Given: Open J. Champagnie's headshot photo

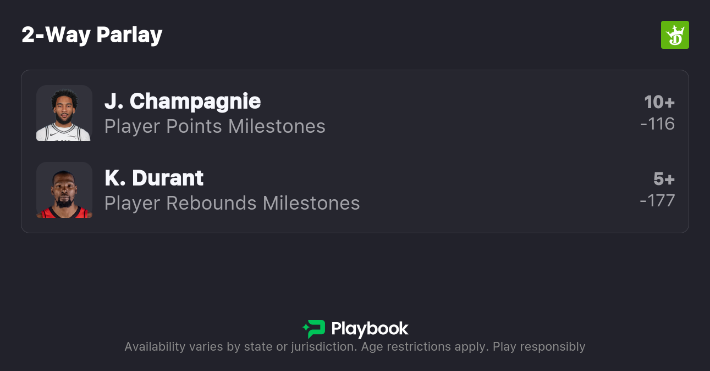Looking at the screenshot, I should click(64, 113).
